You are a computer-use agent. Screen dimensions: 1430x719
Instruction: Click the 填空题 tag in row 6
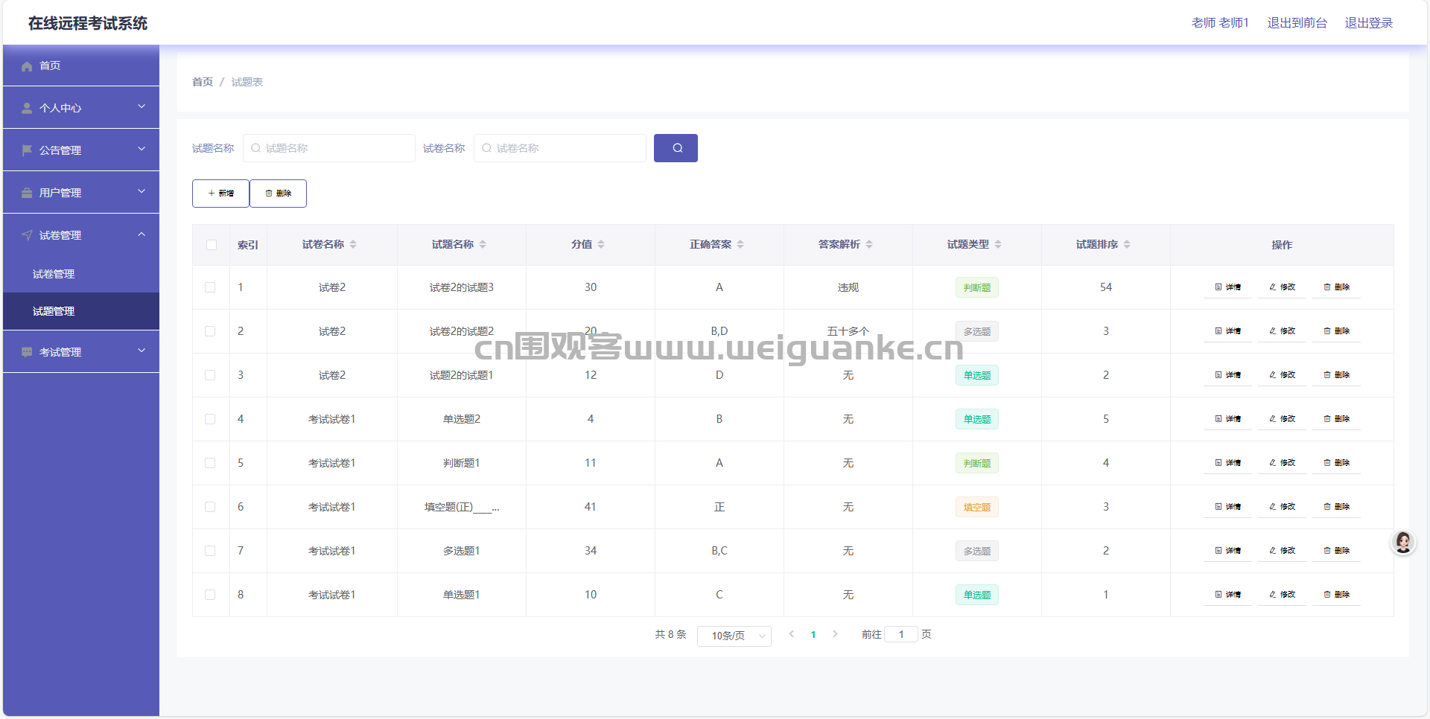[x=977, y=508]
